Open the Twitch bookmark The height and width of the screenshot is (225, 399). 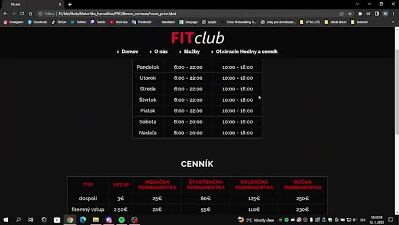tap(98, 22)
